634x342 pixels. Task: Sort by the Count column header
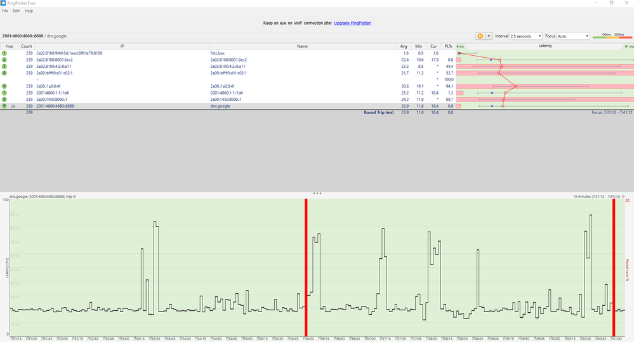click(x=26, y=46)
